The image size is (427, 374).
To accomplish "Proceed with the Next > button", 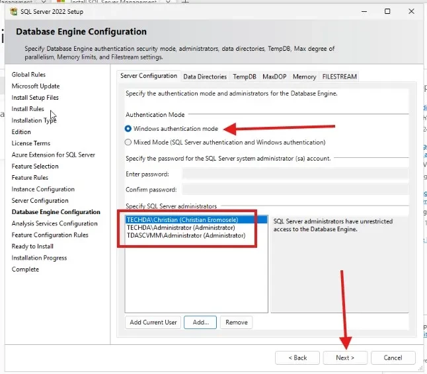I will pos(345,357).
